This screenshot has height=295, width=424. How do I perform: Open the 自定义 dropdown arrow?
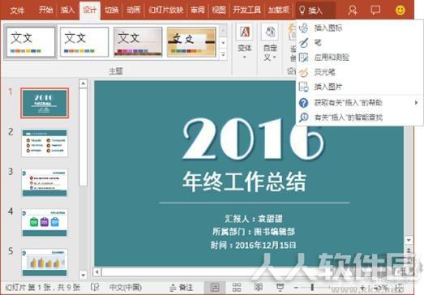[x=274, y=57]
